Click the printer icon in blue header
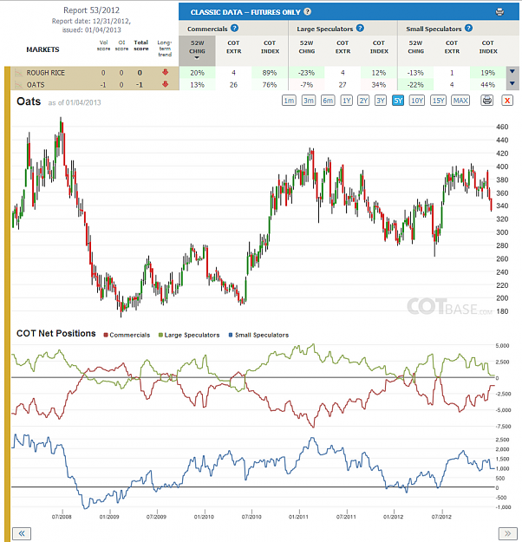This screenshot has width=522, height=542. (x=499, y=12)
